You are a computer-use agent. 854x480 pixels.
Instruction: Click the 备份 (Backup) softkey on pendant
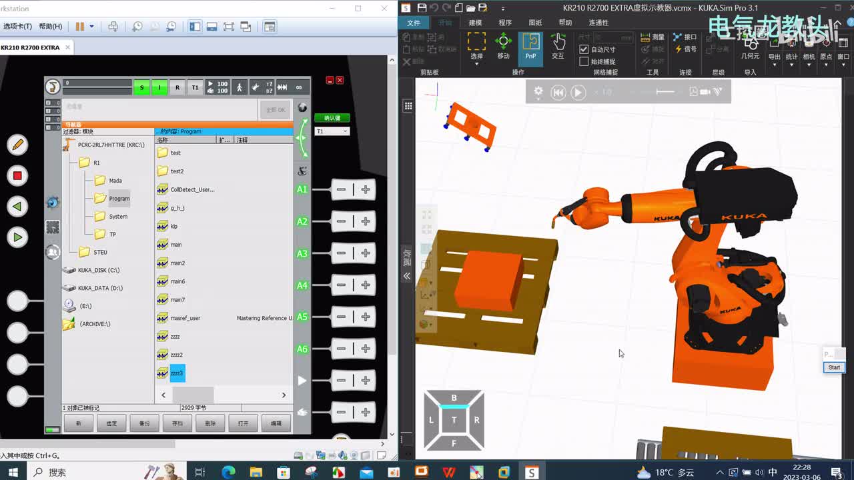click(x=144, y=423)
